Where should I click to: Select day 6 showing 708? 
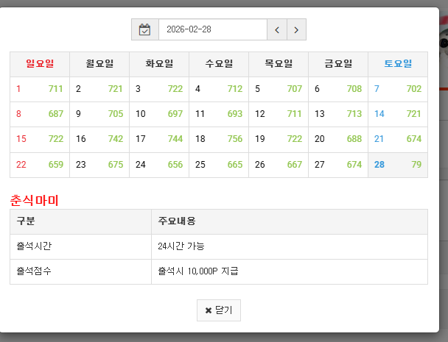[x=337, y=89]
